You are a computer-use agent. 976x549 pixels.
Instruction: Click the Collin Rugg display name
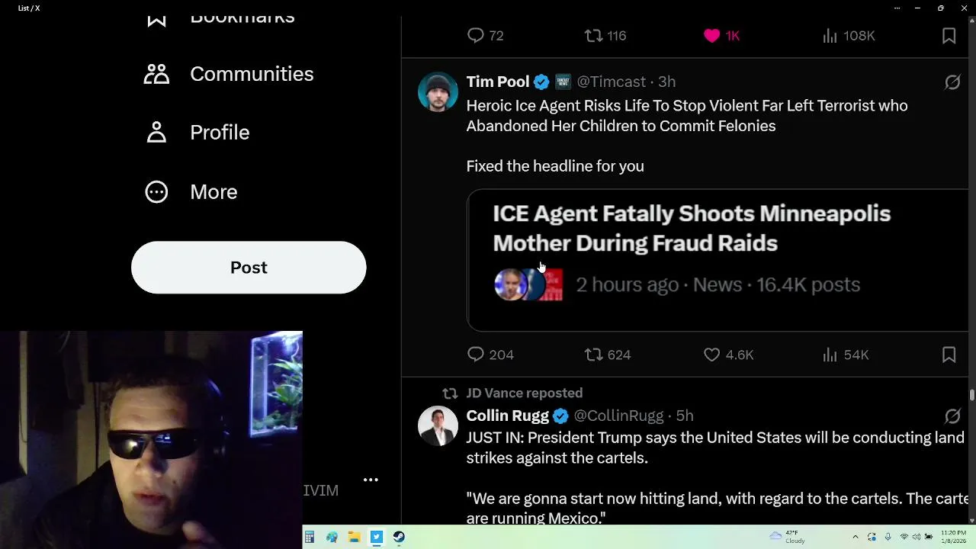click(x=508, y=416)
